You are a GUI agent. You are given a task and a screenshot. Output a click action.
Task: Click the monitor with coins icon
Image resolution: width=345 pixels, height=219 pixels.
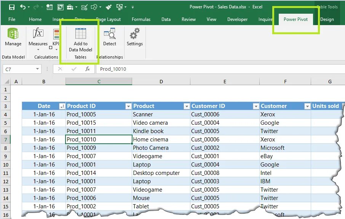(120, 7)
